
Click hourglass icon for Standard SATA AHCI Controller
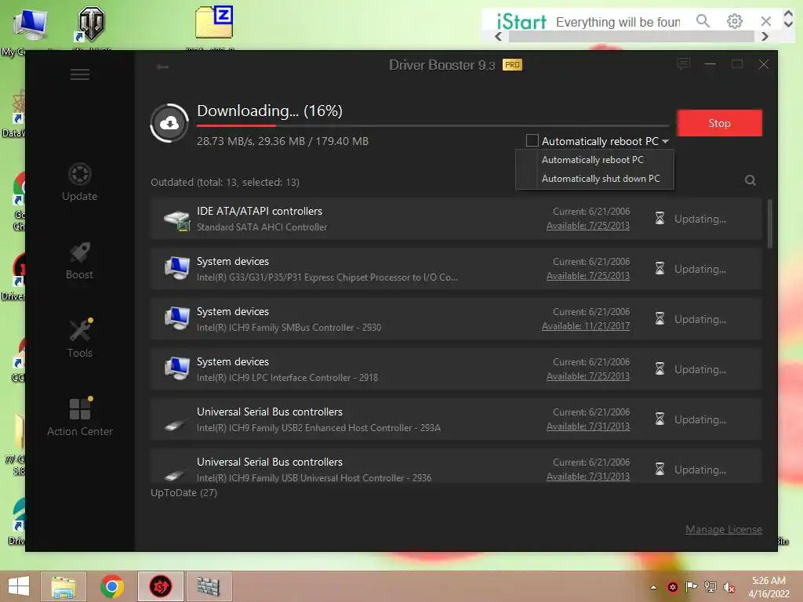659,219
